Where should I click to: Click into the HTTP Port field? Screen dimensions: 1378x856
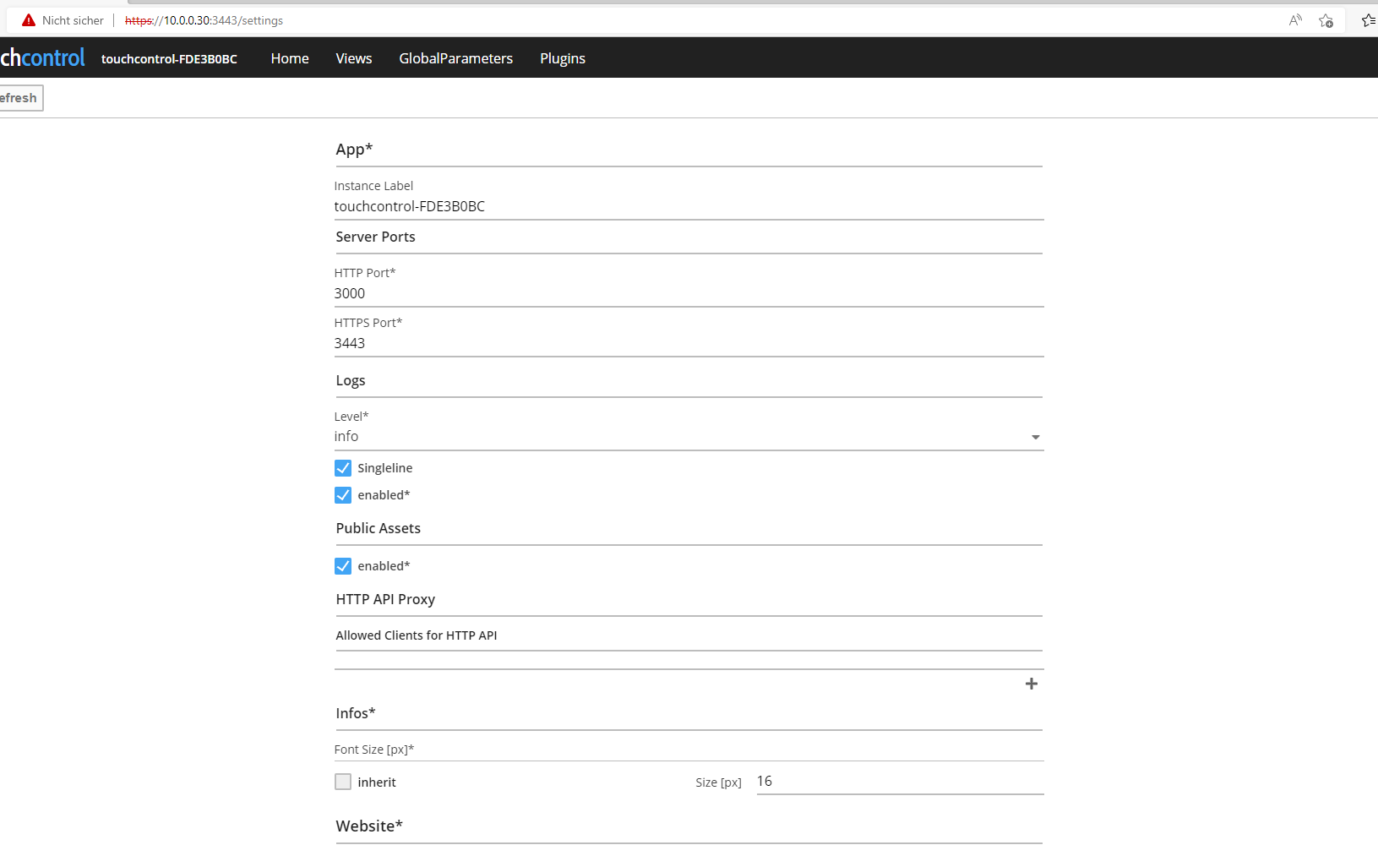tap(688, 293)
